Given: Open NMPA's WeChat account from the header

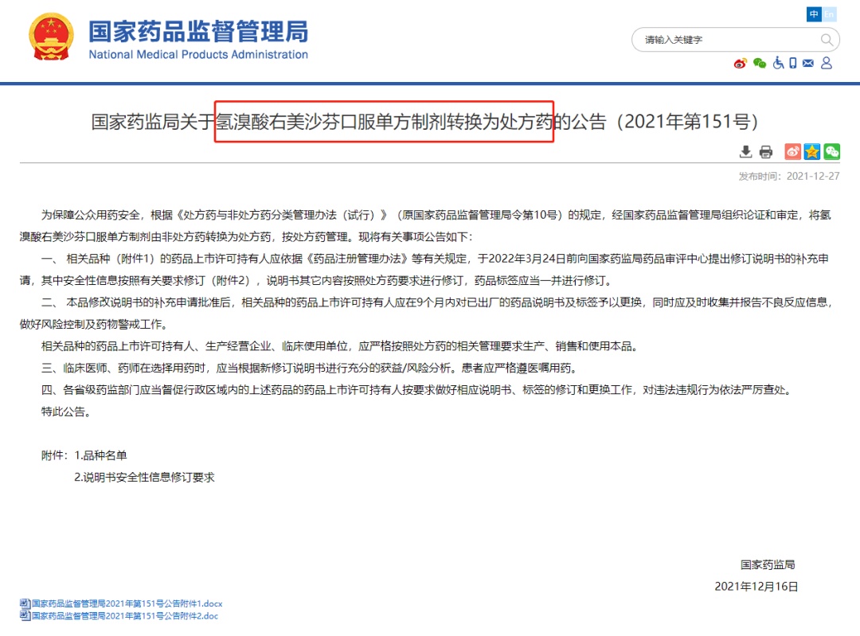Looking at the screenshot, I should (761, 64).
